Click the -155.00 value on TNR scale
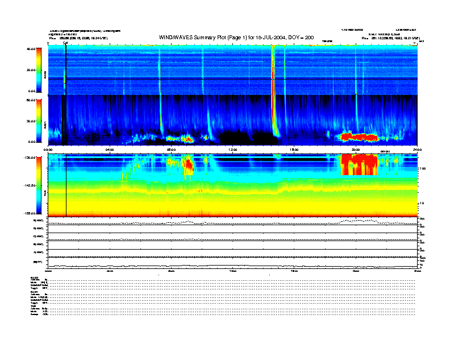Screen dimensions: 450x348 (29, 212)
